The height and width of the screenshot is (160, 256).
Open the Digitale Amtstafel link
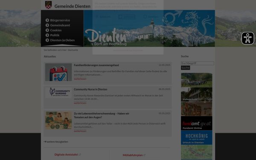[66, 154]
